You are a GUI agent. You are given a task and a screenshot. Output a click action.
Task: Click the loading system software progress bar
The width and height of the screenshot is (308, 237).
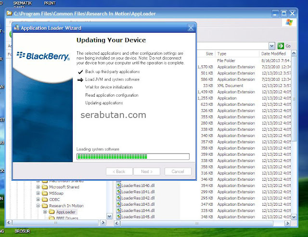pos(133,157)
